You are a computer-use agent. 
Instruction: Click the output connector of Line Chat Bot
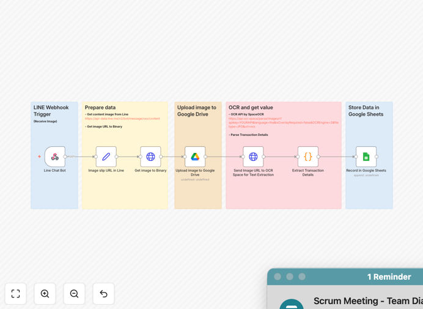[65, 157]
